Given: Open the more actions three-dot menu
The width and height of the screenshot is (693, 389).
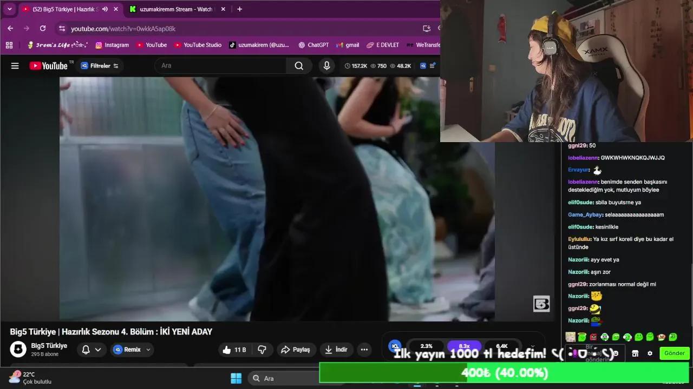Looking at the screenshot, I should 364,350.
